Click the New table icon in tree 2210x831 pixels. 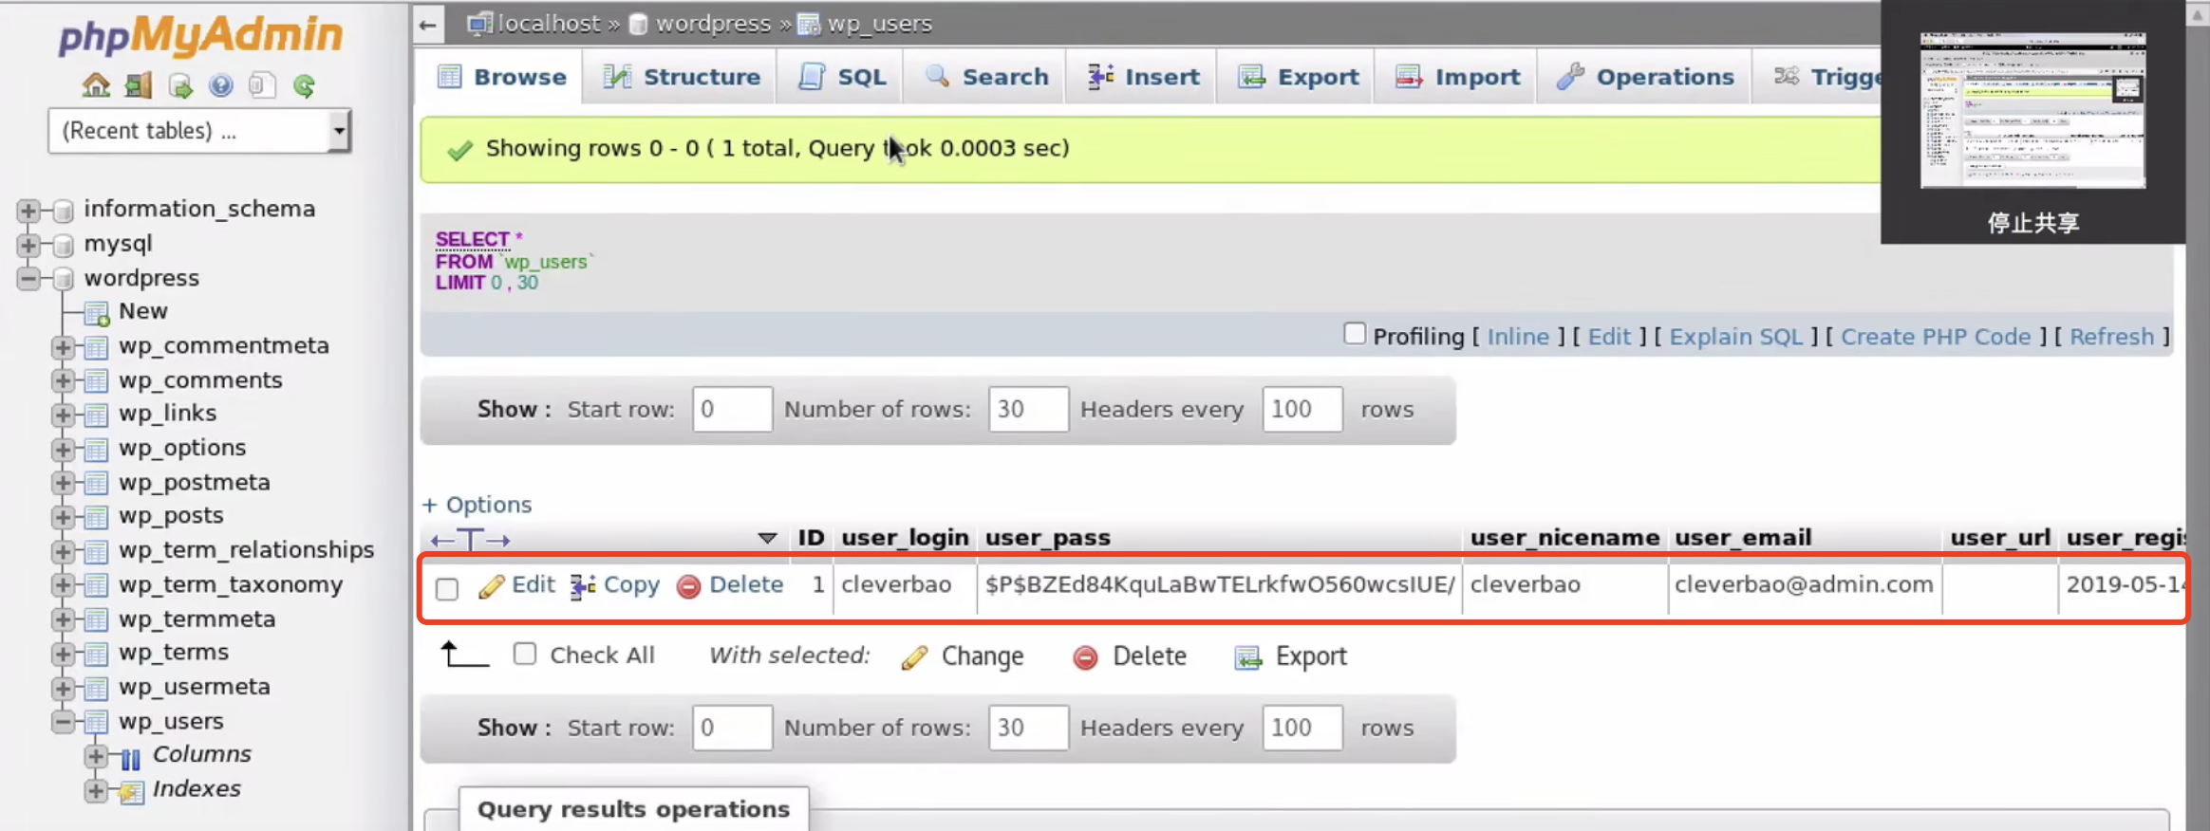pyautogui.click(x=97, y=312)
